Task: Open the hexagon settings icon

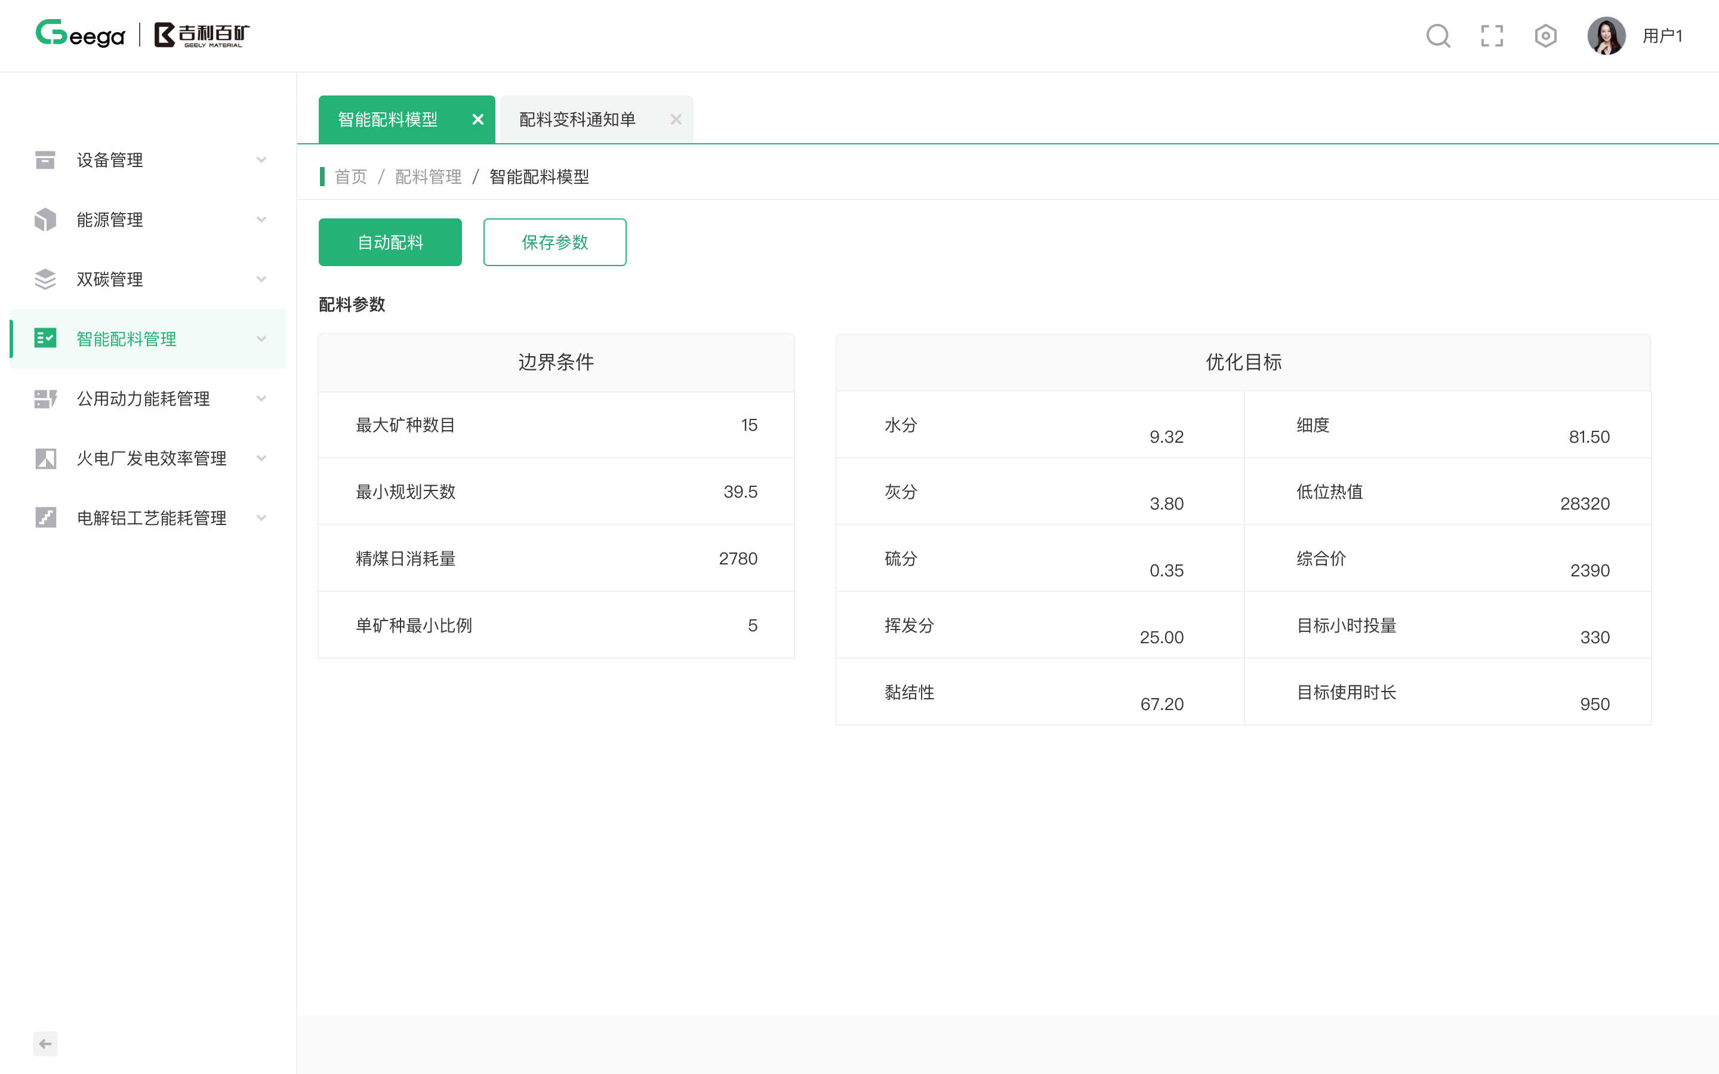Action: [1545, 36]
